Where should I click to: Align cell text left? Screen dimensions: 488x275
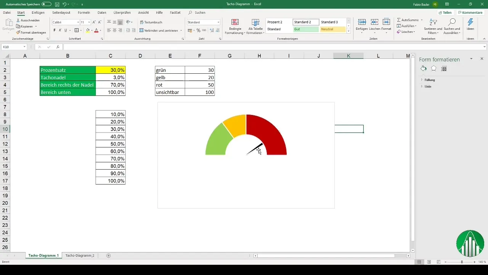click(x=109, y=30)
